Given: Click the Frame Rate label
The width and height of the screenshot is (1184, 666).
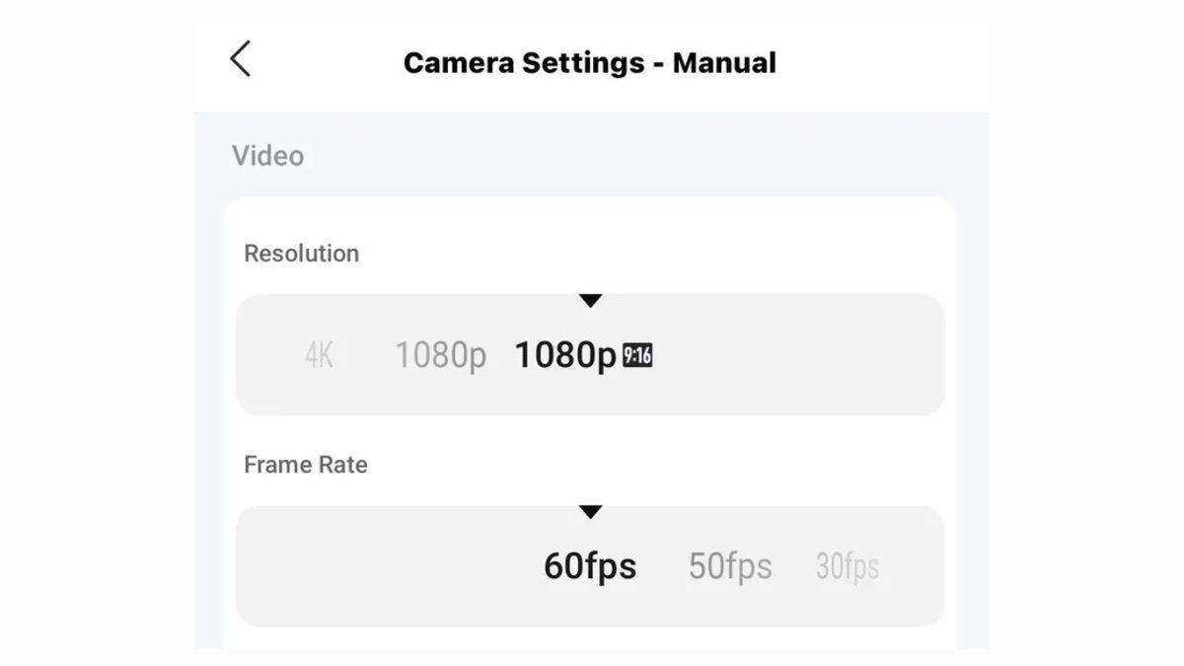Looking at the screenshot, I should [x=306, y=465].
